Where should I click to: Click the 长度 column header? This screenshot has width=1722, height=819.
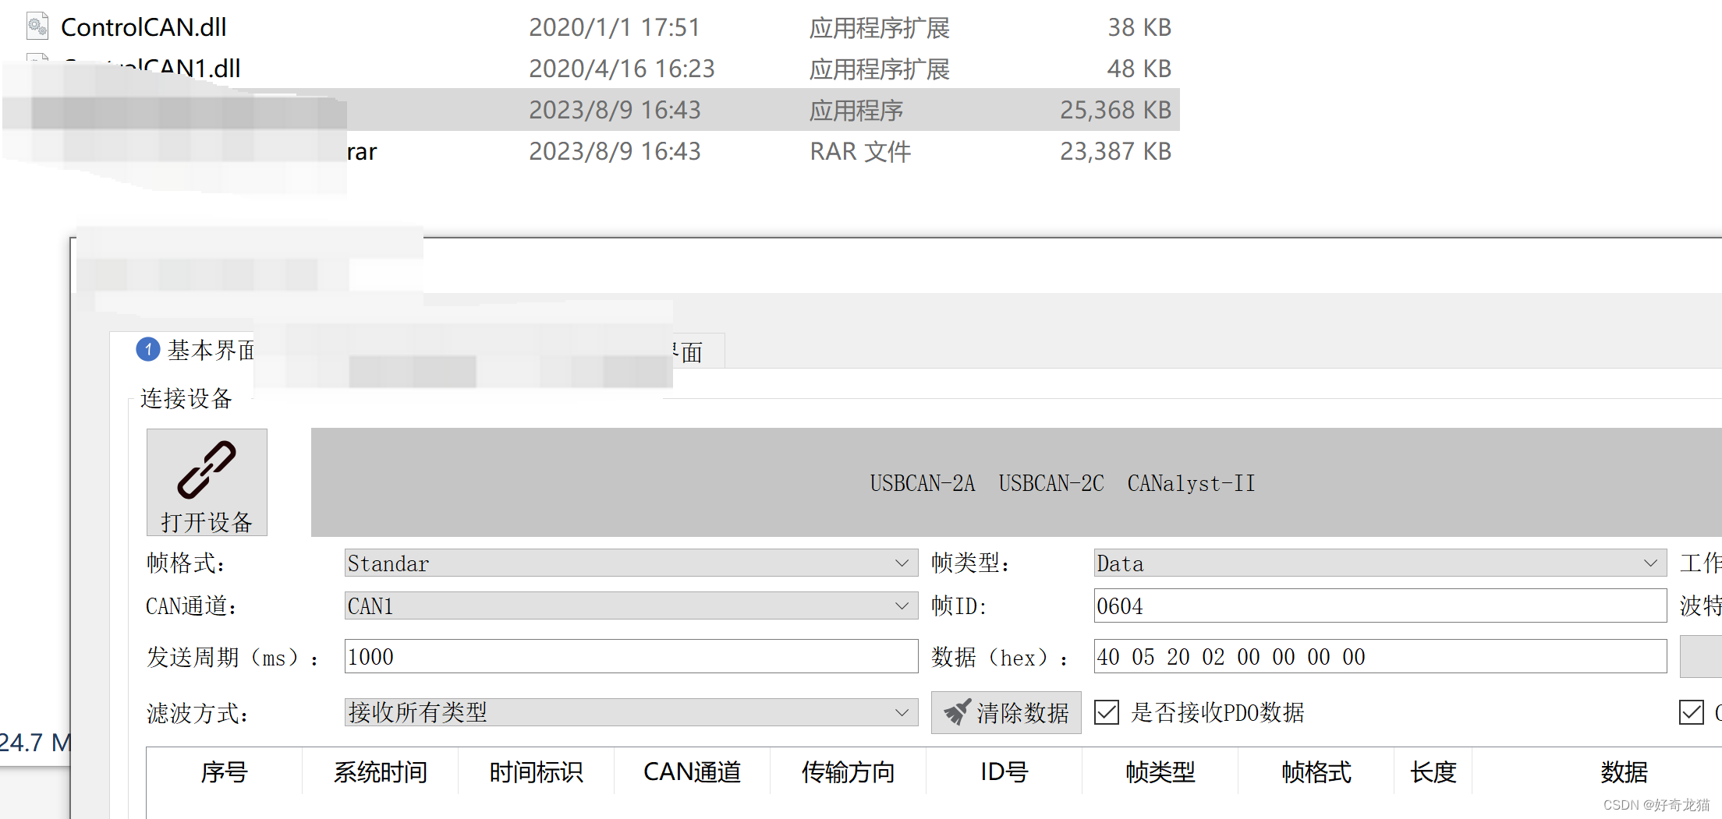pos(1433,771)
